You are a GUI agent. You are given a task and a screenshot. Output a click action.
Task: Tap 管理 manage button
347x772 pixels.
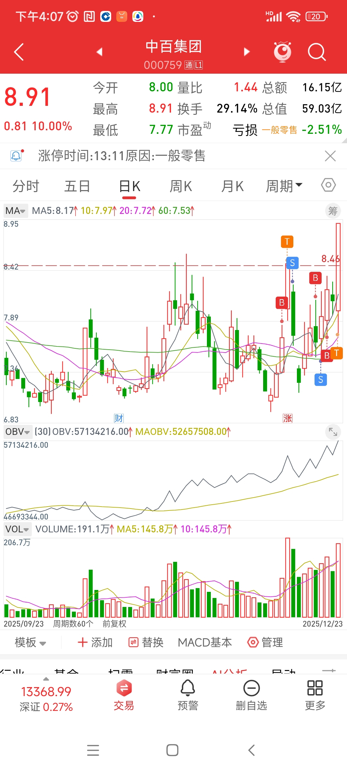click(265, 642)
